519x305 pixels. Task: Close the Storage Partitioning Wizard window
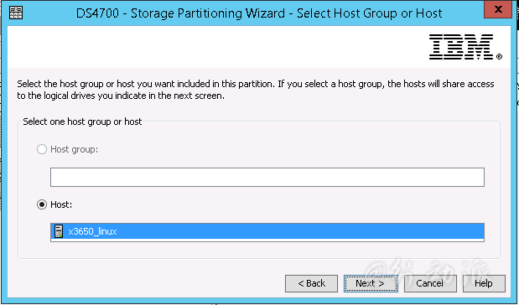click(x=498, y=9)
